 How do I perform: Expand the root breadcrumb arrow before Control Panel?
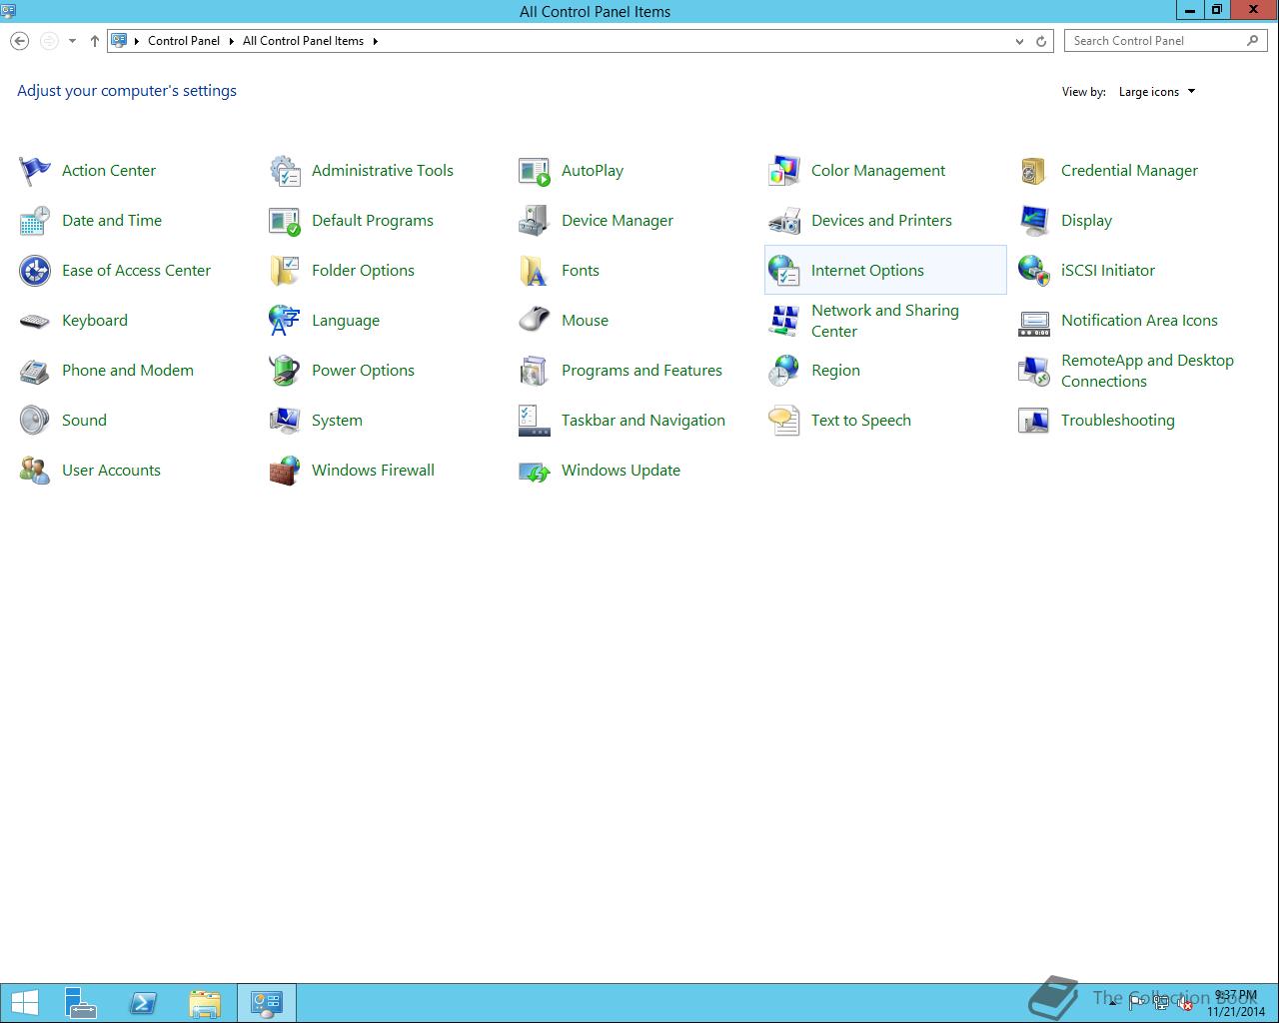pos(137,41)
